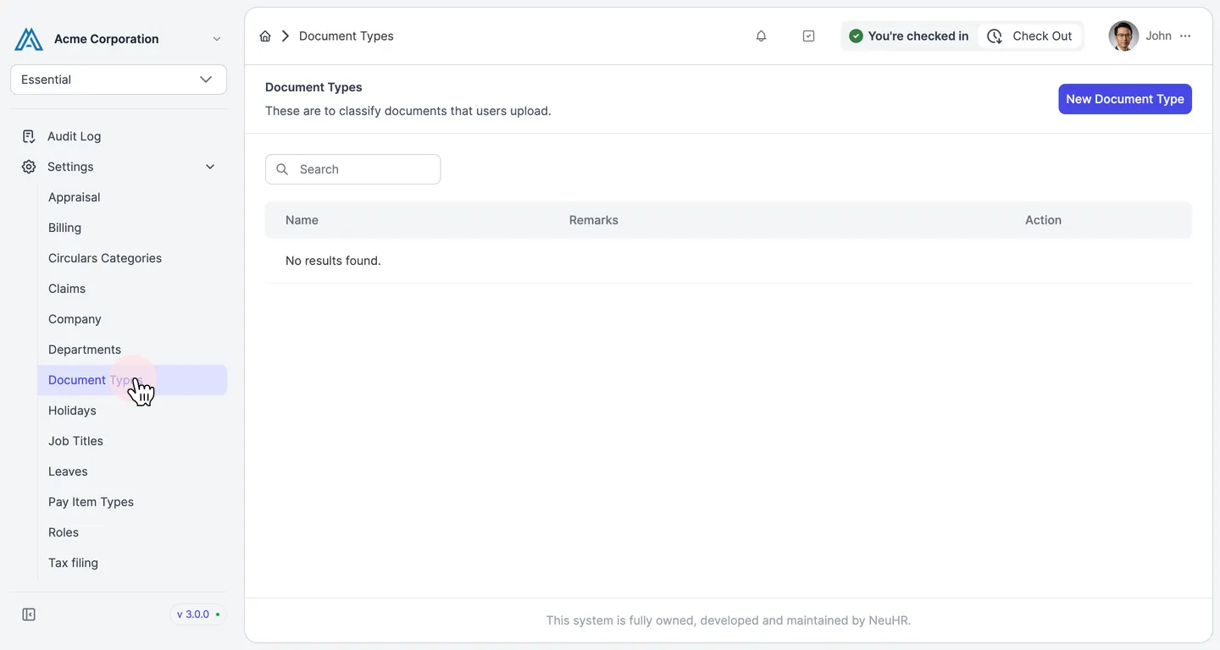
Task: Click the Remarks column header
Action: tap(593, 220)
